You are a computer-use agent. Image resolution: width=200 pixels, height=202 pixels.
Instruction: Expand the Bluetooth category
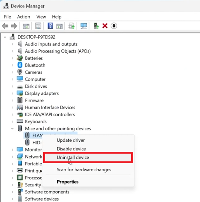pos(13,65)
